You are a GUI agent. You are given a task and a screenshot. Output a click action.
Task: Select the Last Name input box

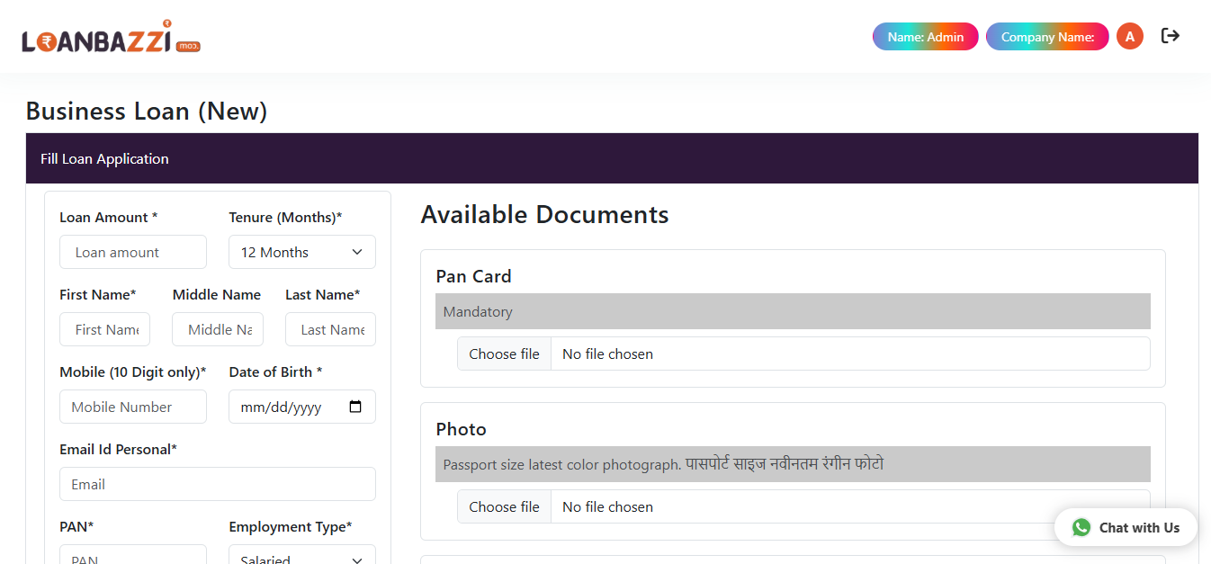point(330,329)
